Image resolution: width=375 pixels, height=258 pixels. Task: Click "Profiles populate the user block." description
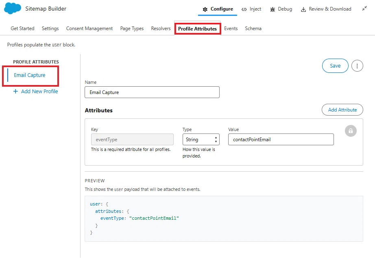point(41,45)
